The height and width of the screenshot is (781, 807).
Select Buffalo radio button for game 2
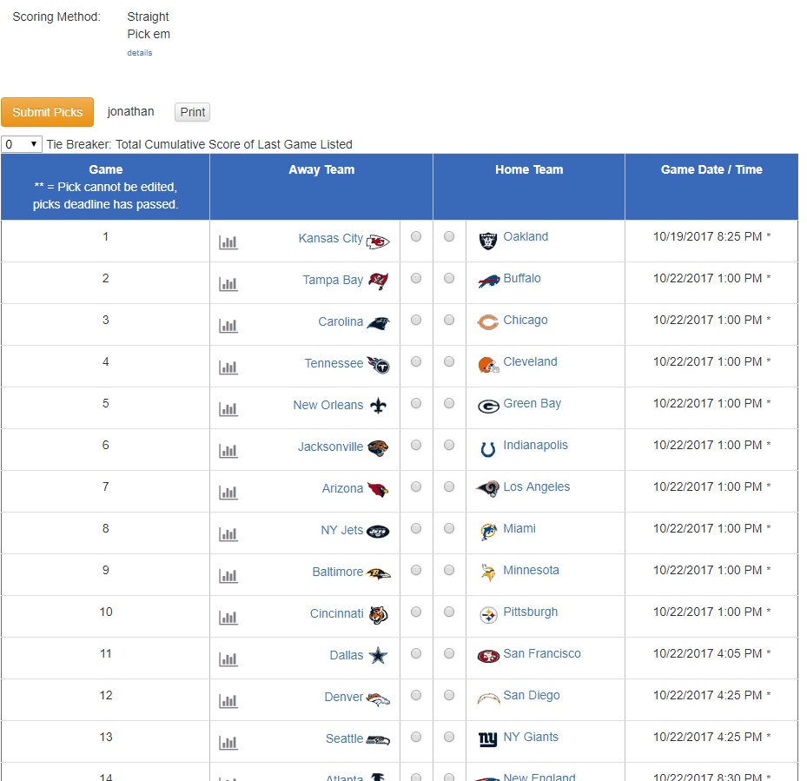449,278
